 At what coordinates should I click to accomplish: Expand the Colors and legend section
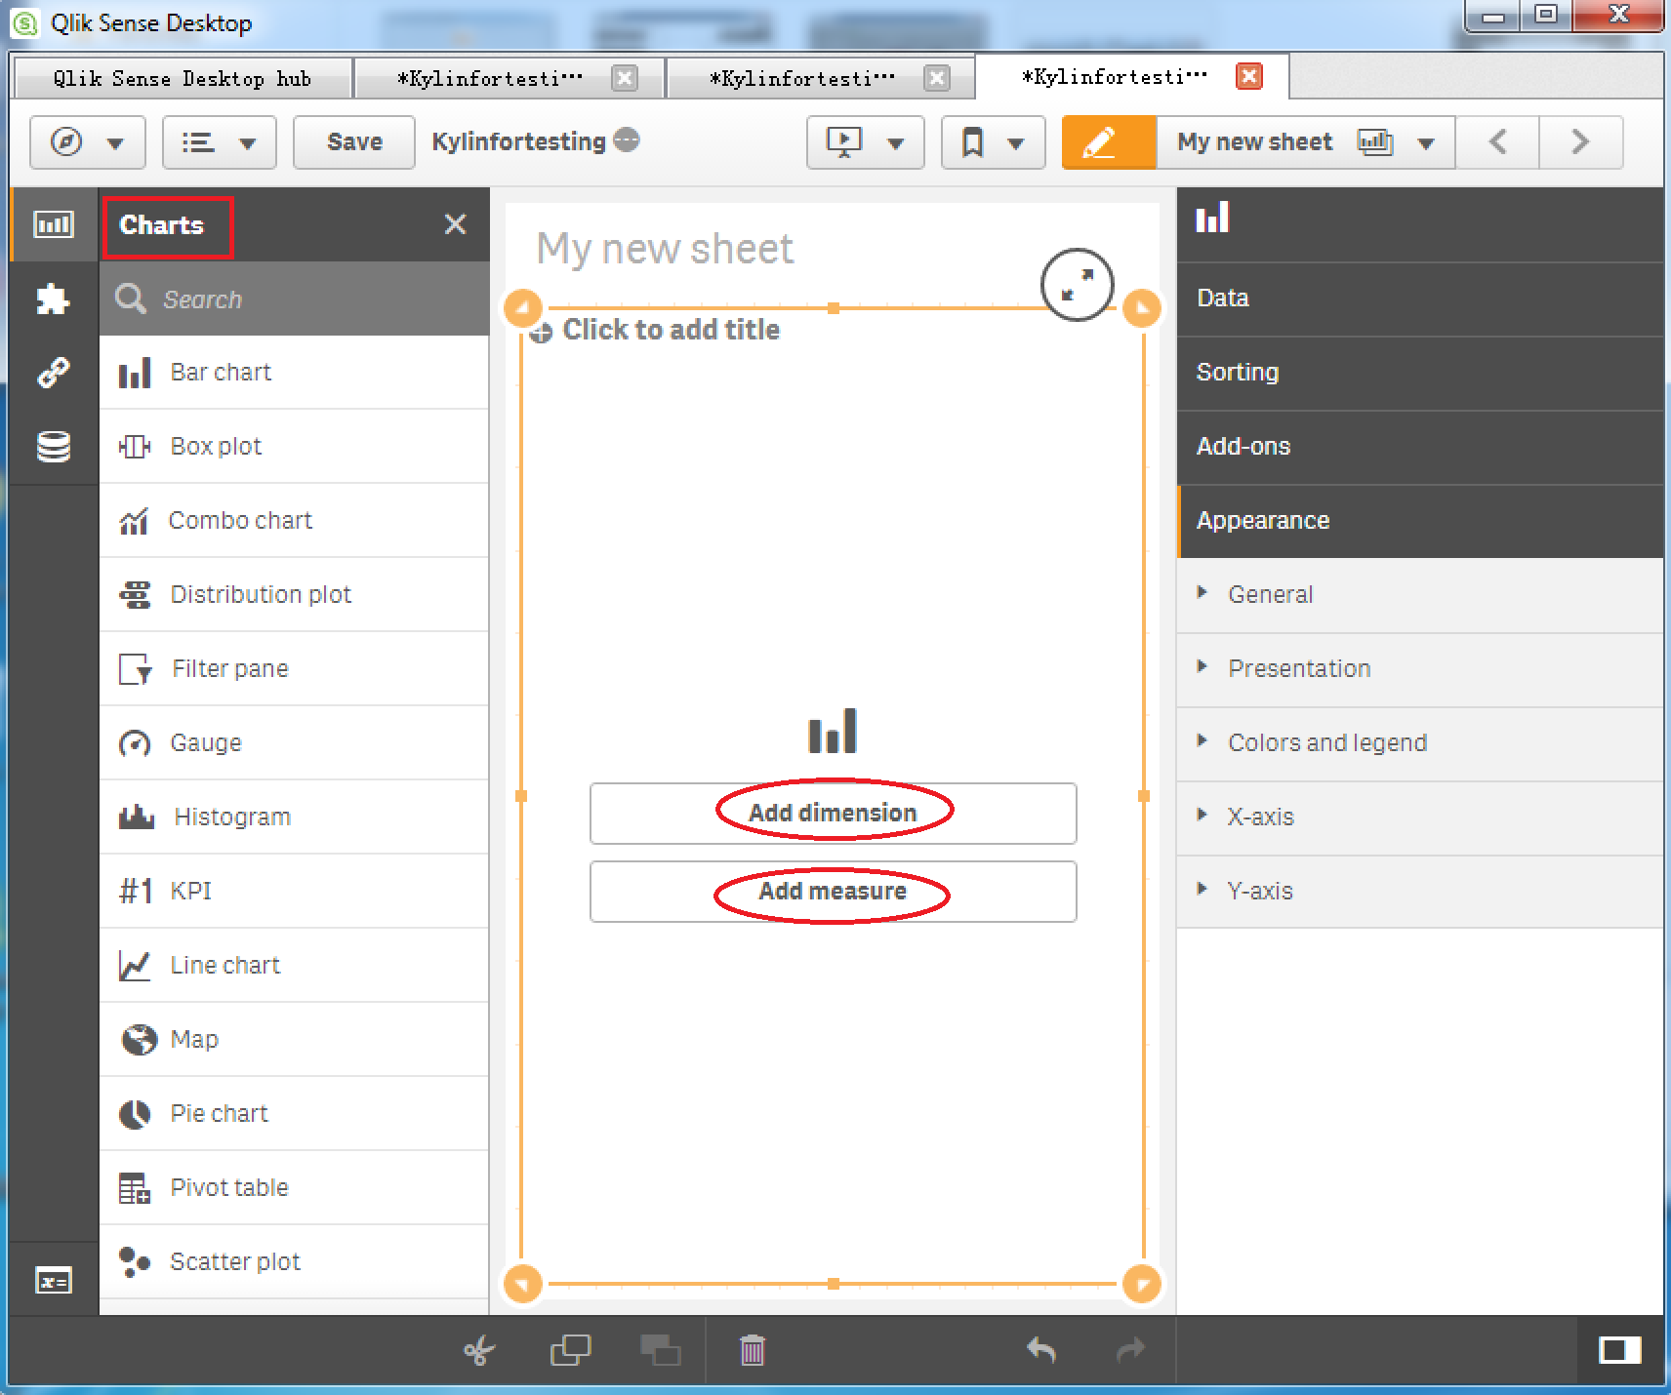pyautogui.click(x=1326, y=742)
